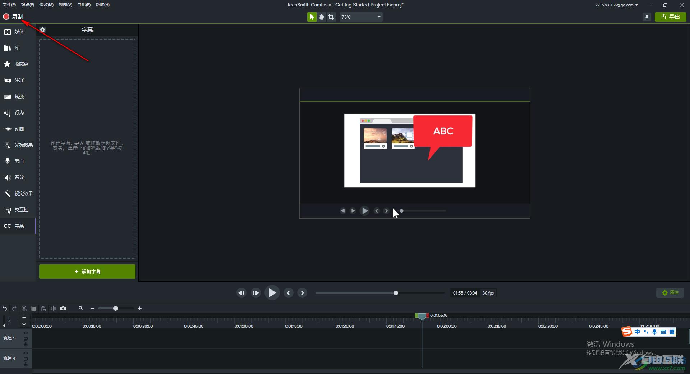This screenshot has width=690, height=374.
Task: Open the 75% canvas zoom dropdown
Action: tap(361, 17)
